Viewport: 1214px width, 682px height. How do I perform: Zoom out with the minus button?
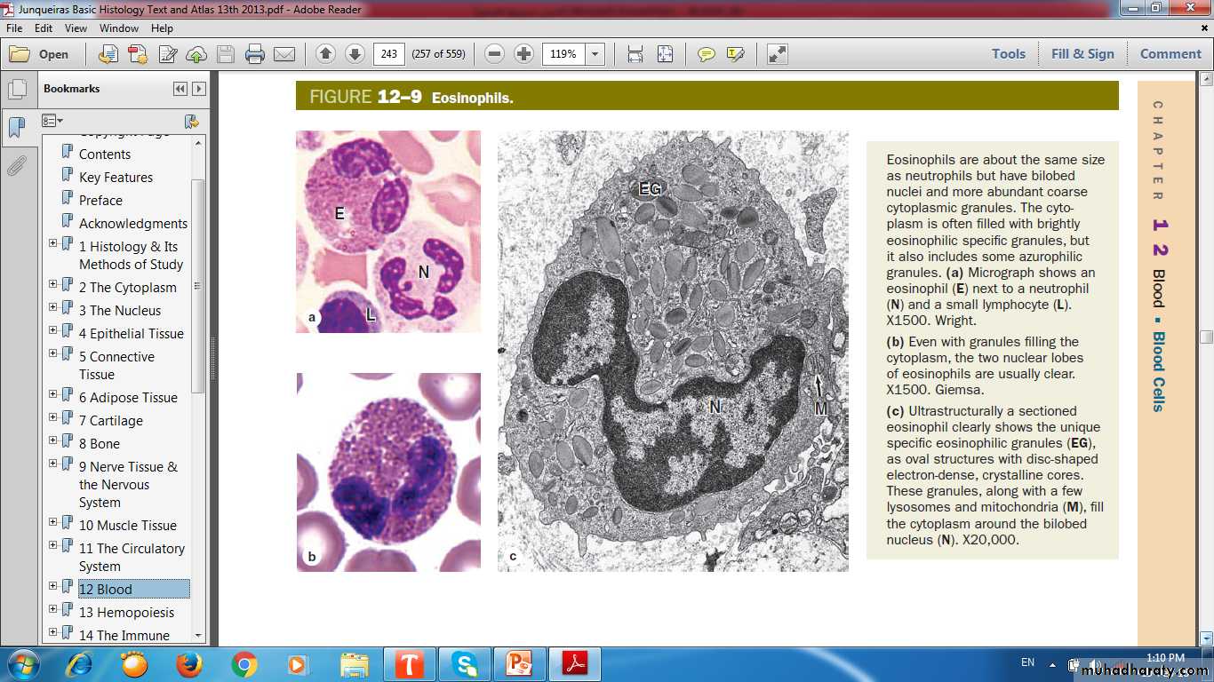click(495, 54)
